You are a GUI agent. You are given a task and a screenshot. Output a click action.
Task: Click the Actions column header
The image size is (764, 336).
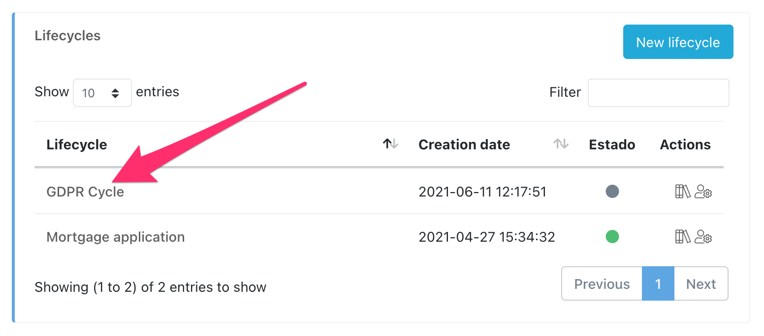(685, 145)
